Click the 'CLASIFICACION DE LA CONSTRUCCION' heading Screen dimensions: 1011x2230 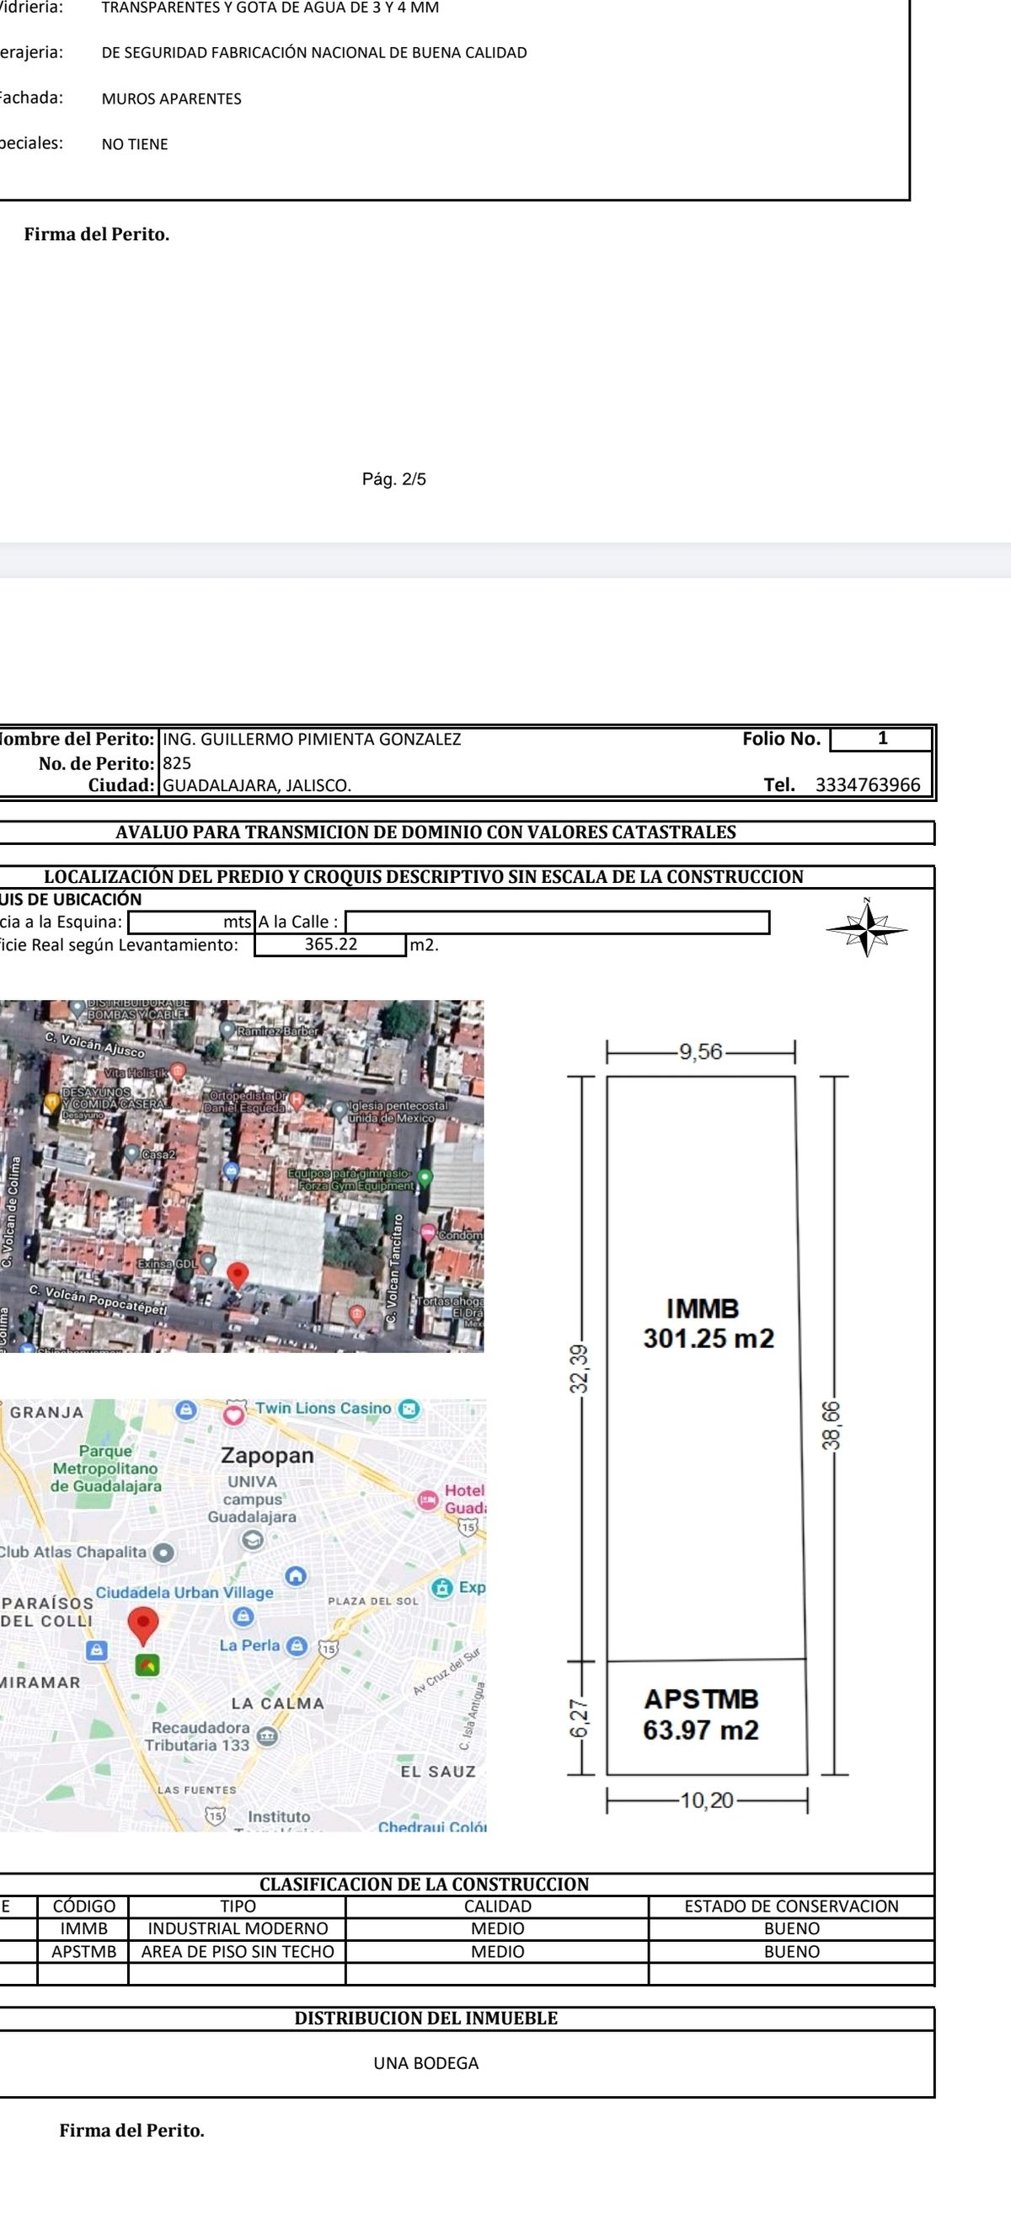[x=424, y=1885]
